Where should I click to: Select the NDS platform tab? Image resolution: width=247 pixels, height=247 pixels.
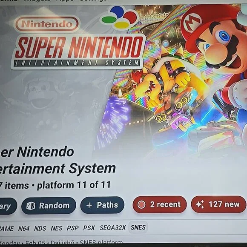(x=40, y=228)
